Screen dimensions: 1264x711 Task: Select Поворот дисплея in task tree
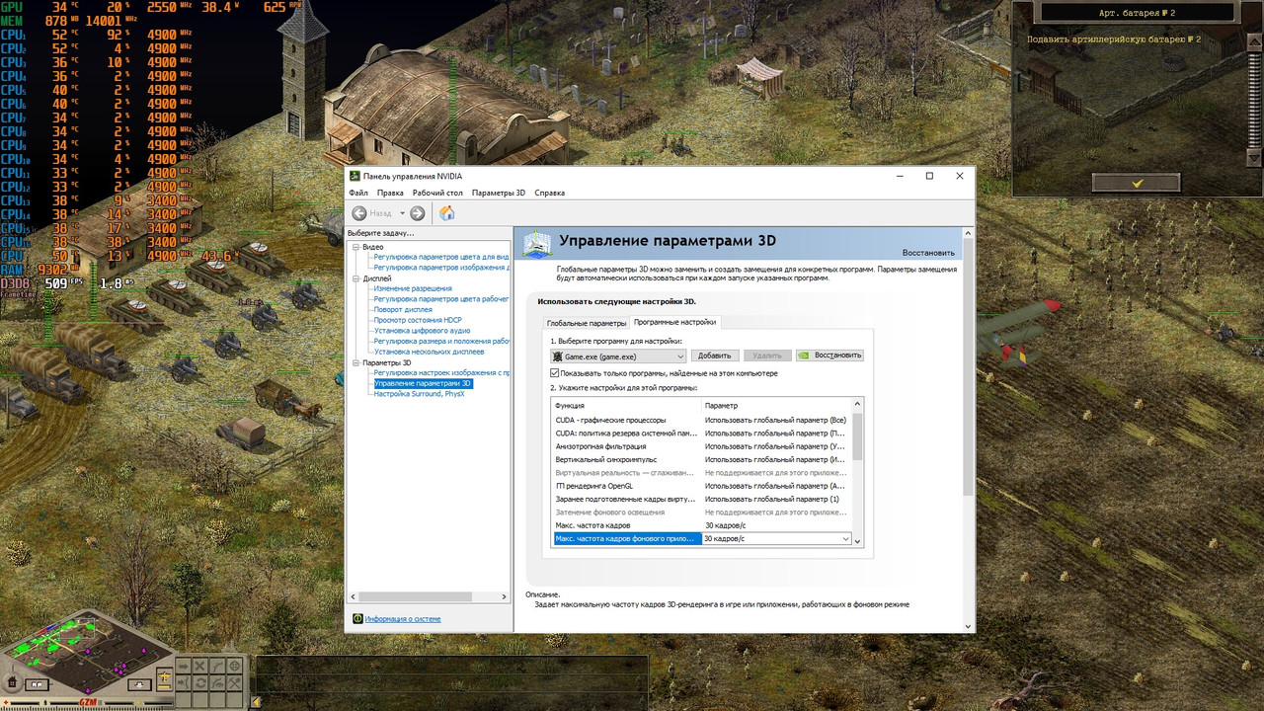(404, 309)
